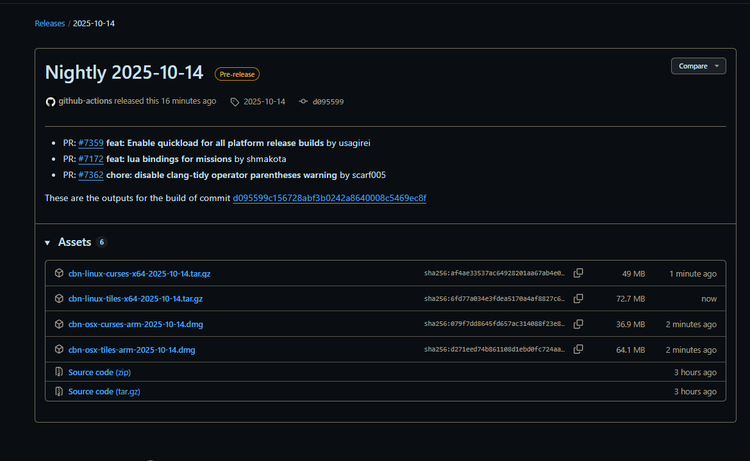Download cbn-linux-tiles-x64-2025-10-14.tar.gz

[135, 298]
